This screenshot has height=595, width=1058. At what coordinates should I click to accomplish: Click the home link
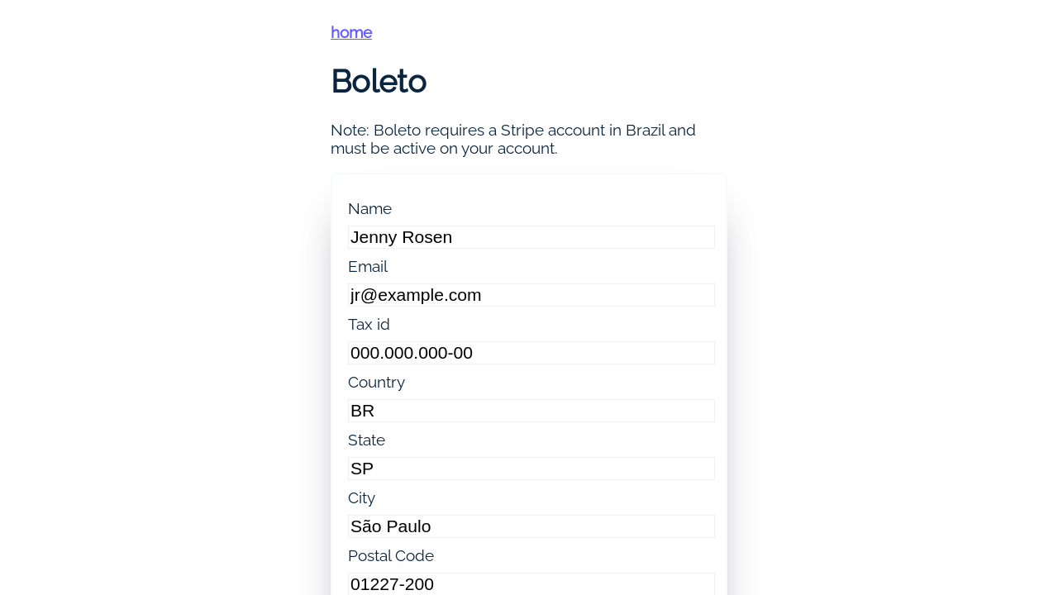pos(351,32)
